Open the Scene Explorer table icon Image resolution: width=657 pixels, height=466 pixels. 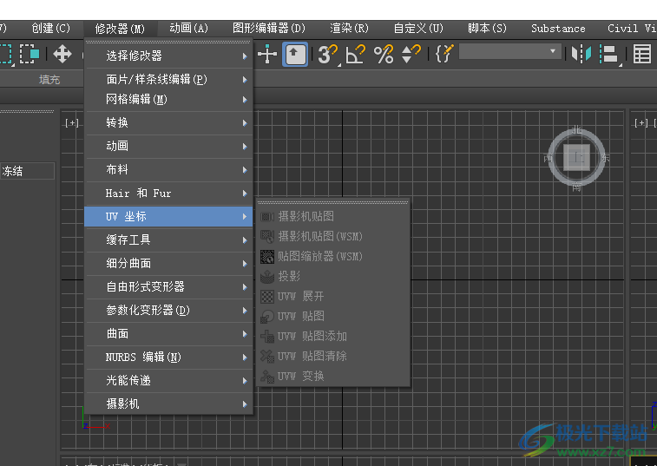(642, 55)
